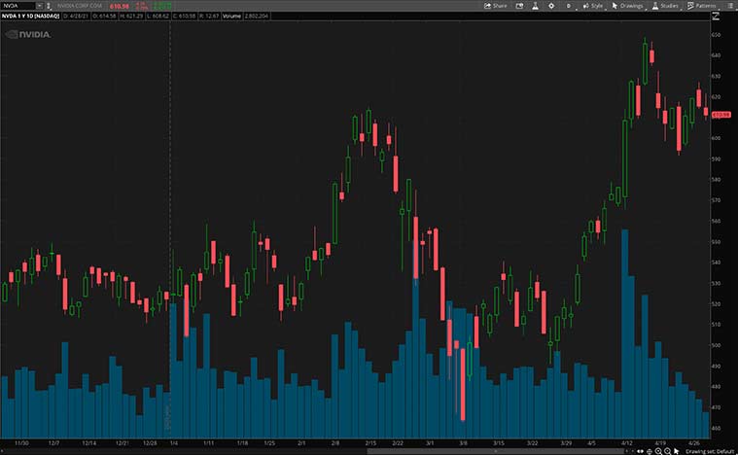This screenshot has width=738, height=455.
Task: Click the 460 price level on the axis
Action: tap(716, 428)
